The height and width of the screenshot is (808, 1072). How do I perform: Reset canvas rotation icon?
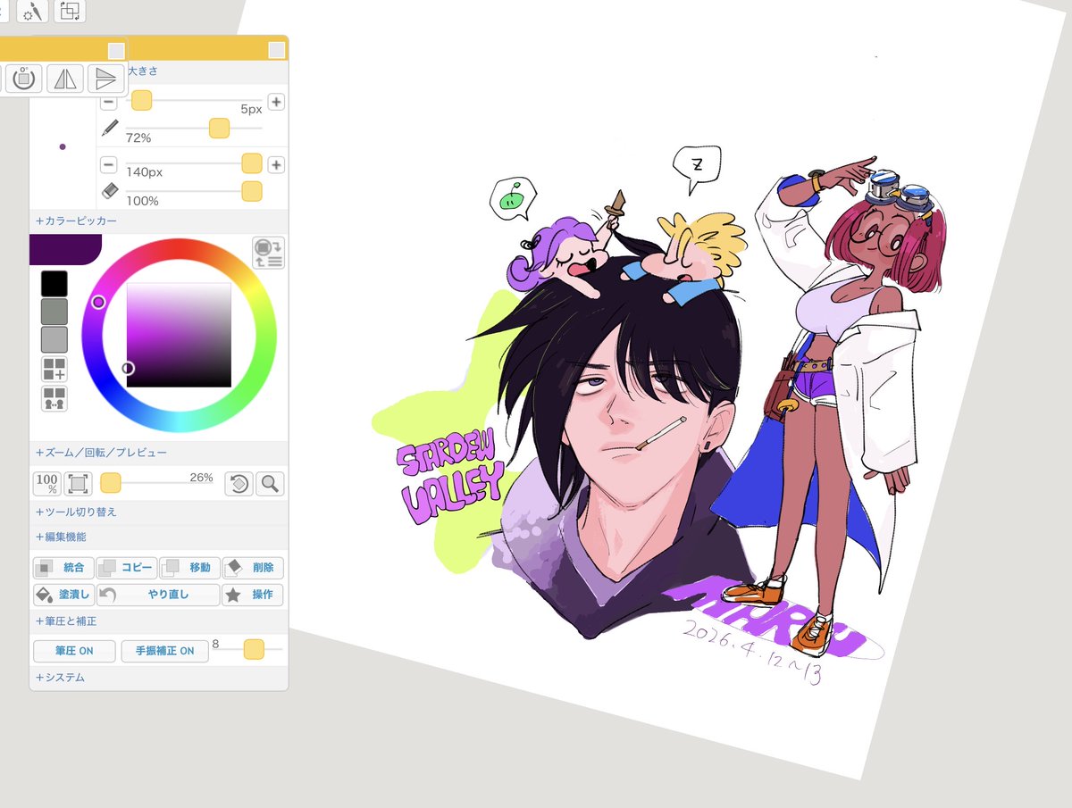pyautogui.click(x=239, y=484)
